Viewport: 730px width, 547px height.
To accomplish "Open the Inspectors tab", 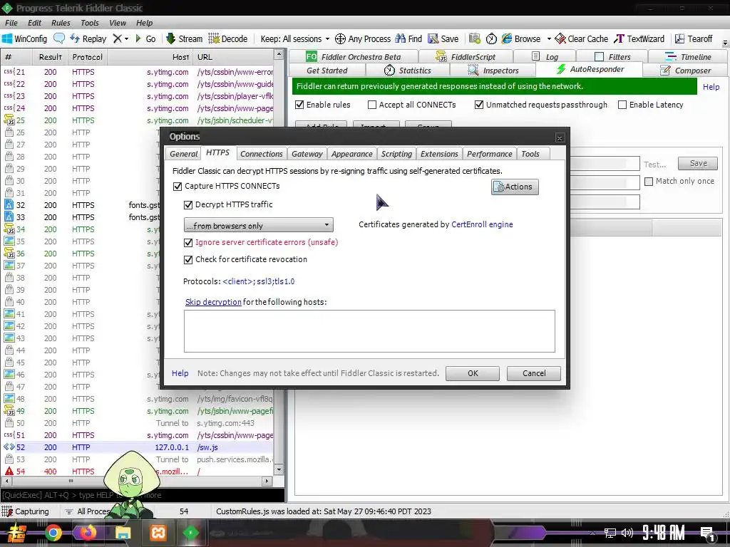I will [x=493, y=71].
